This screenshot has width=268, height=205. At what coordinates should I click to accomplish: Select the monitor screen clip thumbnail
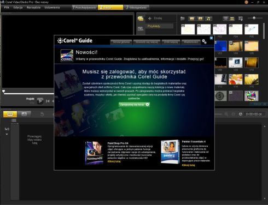[x=236, y=63]
